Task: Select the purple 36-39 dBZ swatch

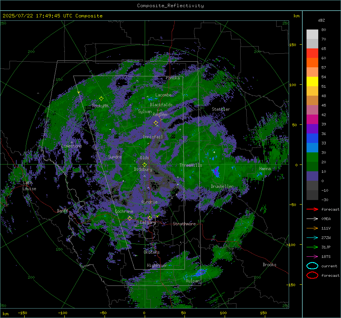Action: [312, 129]
